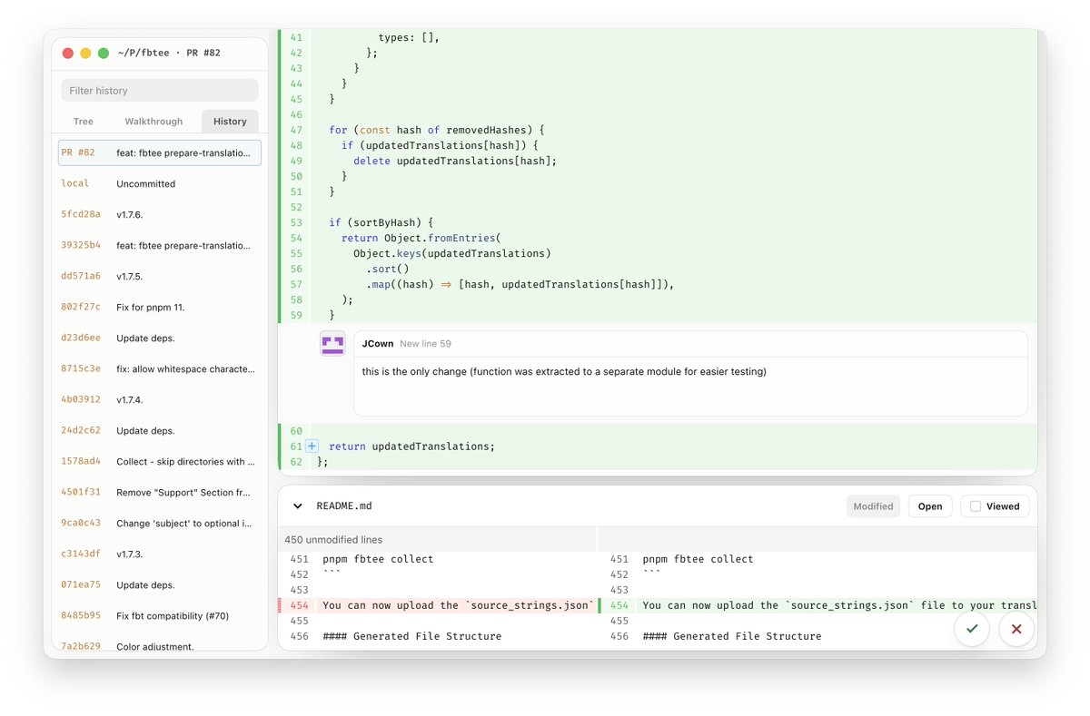Select commit 802f27c Fix for pnpm 11.

click(x=160, y=307)
